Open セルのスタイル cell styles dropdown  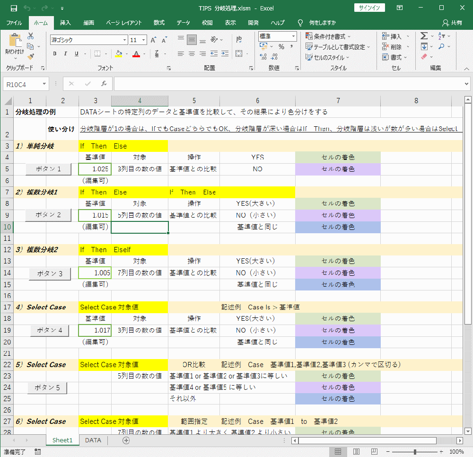327,57
